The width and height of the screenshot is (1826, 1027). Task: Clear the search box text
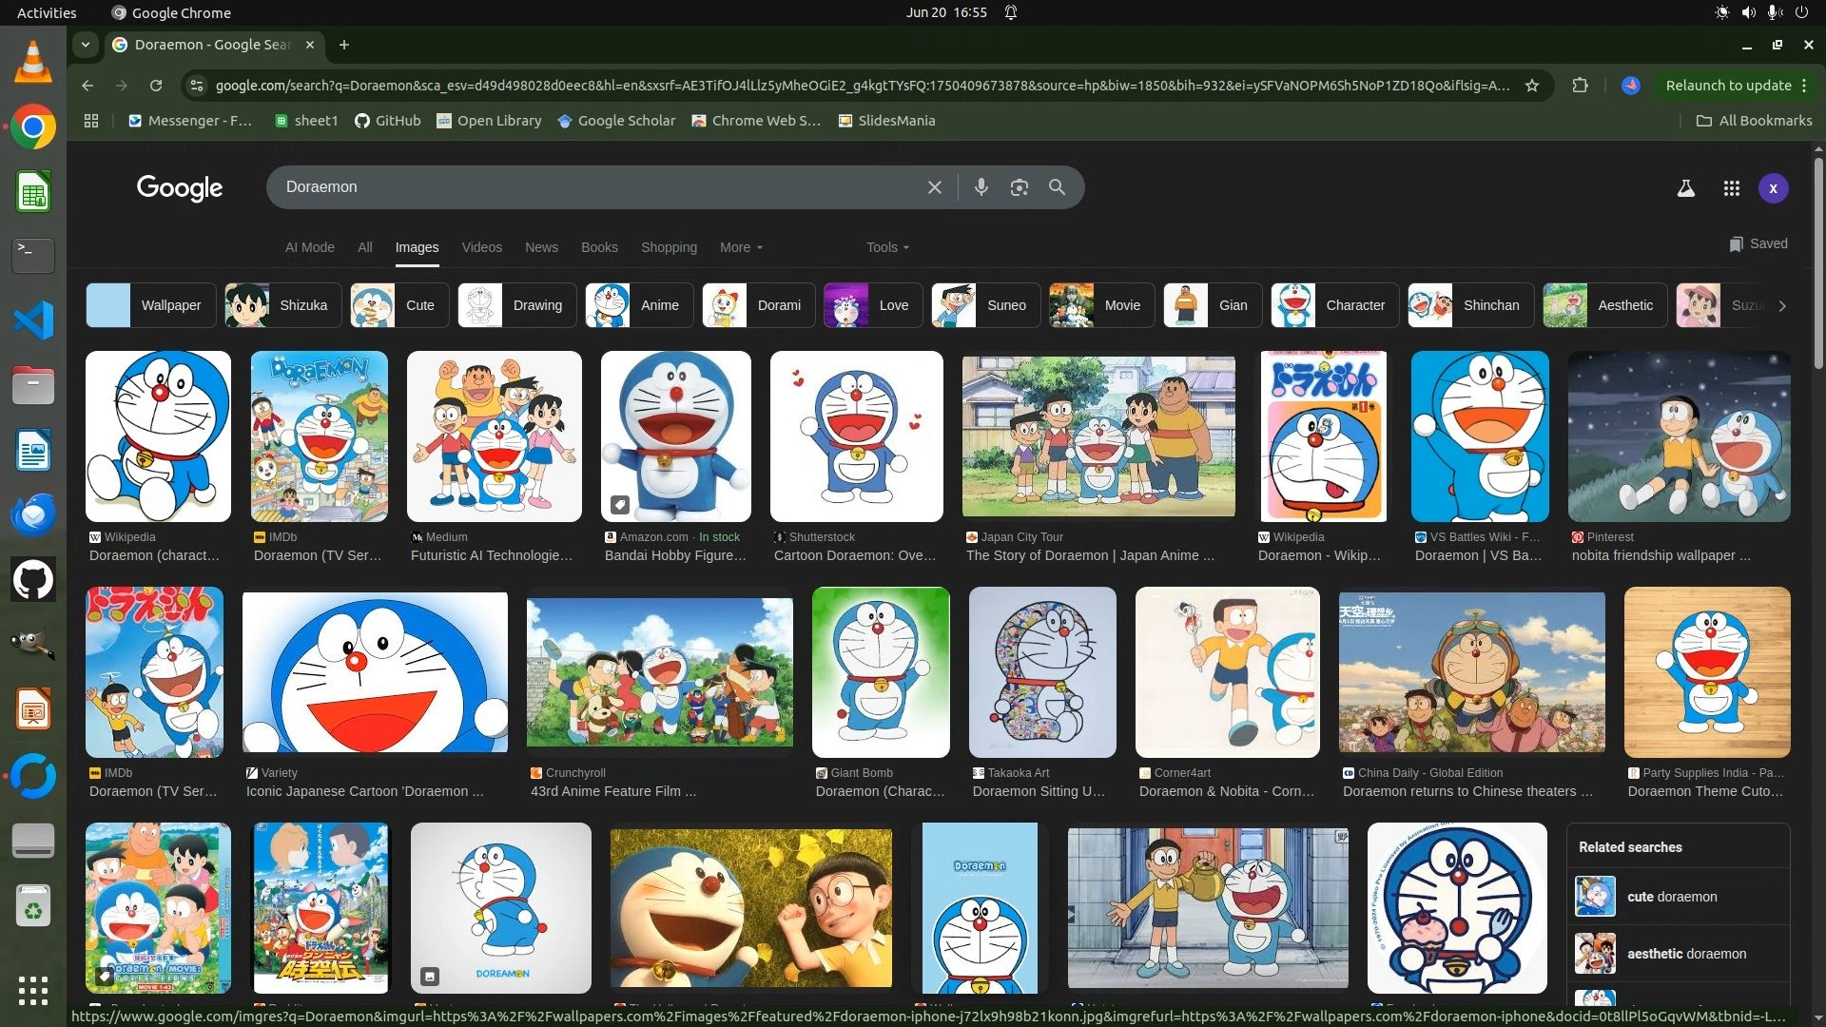click(x=934, y=187)
